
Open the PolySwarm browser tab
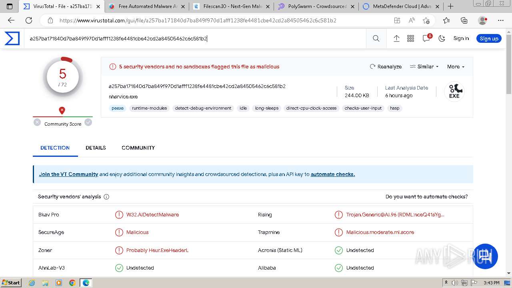tap(316, 6)
